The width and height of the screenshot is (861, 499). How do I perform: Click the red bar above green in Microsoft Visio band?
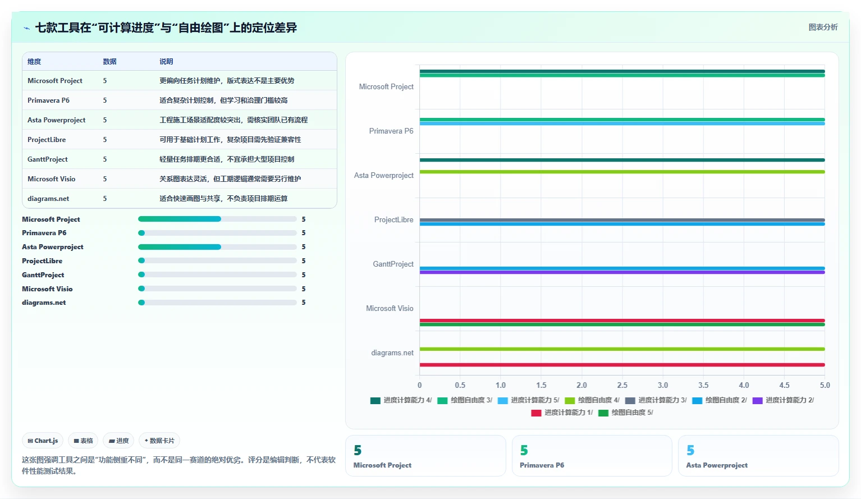tap(622, 321)
